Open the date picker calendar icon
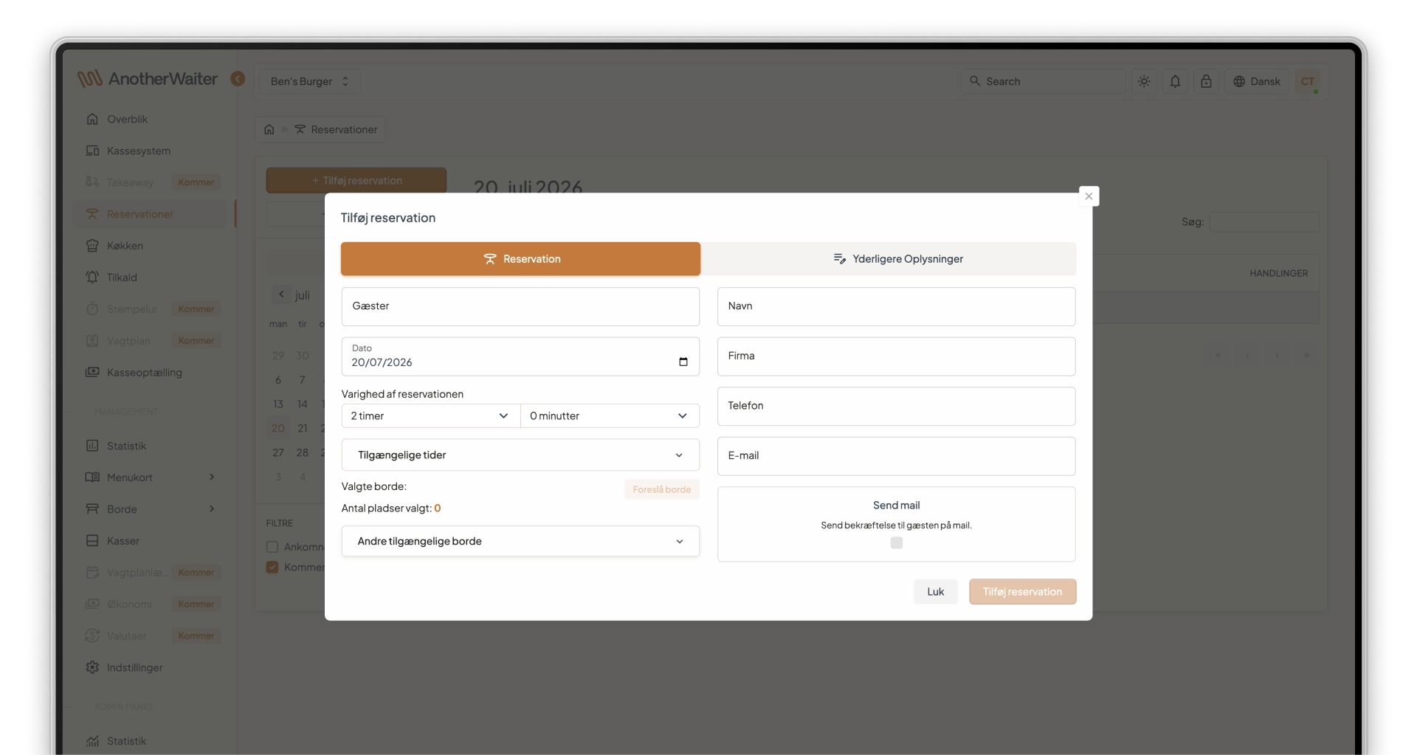 [683, 362]
